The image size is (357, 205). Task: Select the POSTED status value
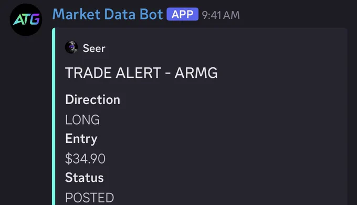(x=89, y=198)
